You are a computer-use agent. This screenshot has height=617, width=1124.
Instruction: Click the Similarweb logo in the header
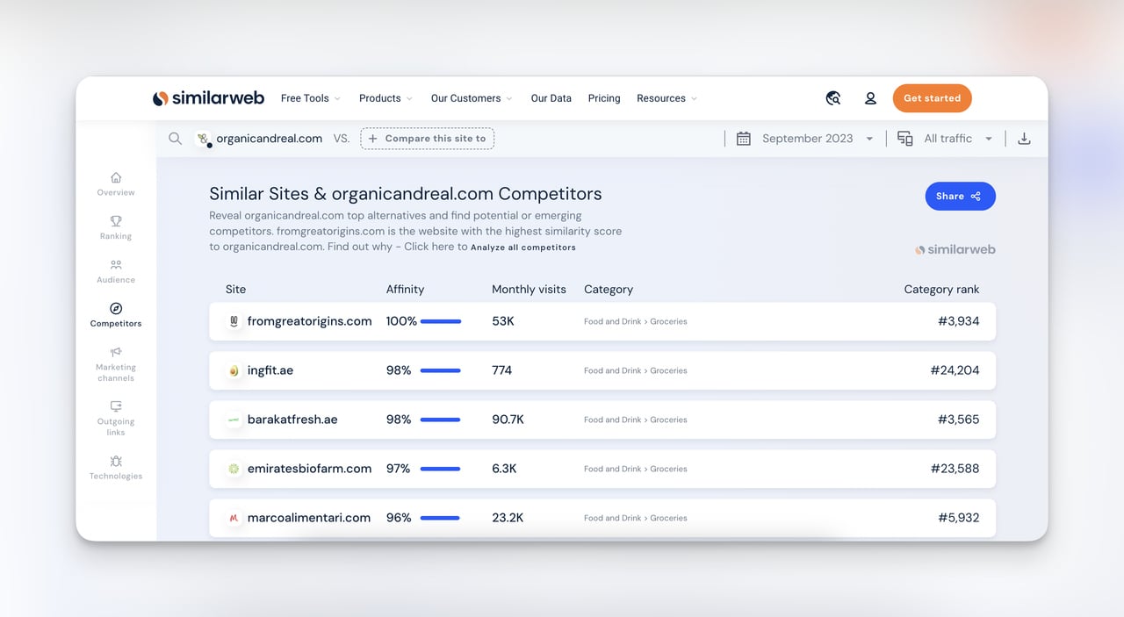pyautogui.click(x=208, y=98)
